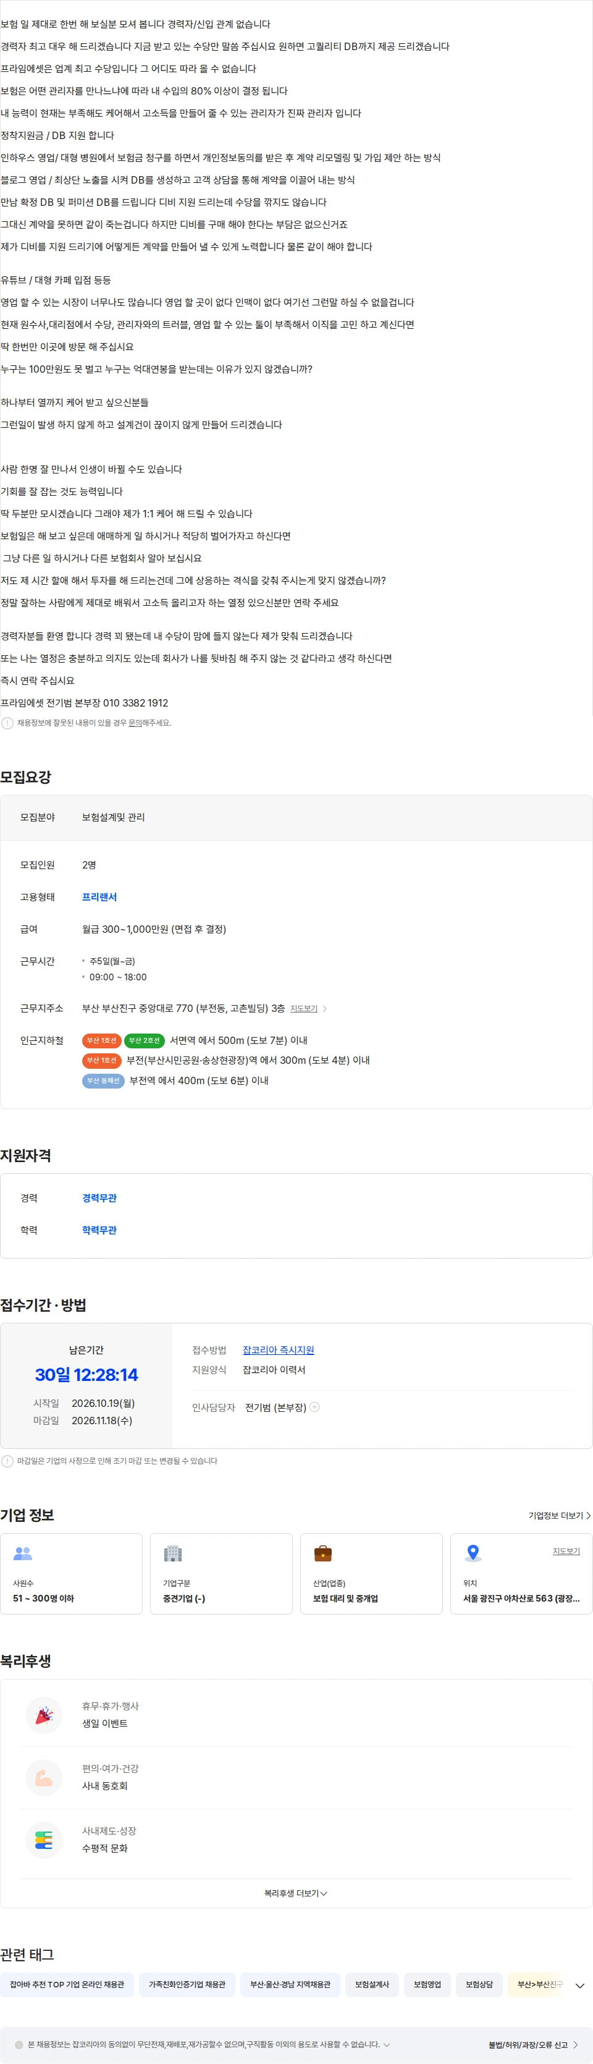Screen dimensions: 593x2064
Task: Click the 서울 광진구 아차산로 563 address
Action: tap(522, 1599)
